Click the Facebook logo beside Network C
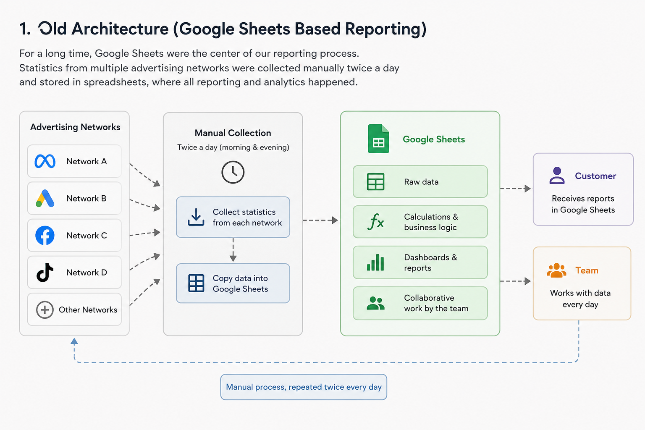 tap(45, 236)
